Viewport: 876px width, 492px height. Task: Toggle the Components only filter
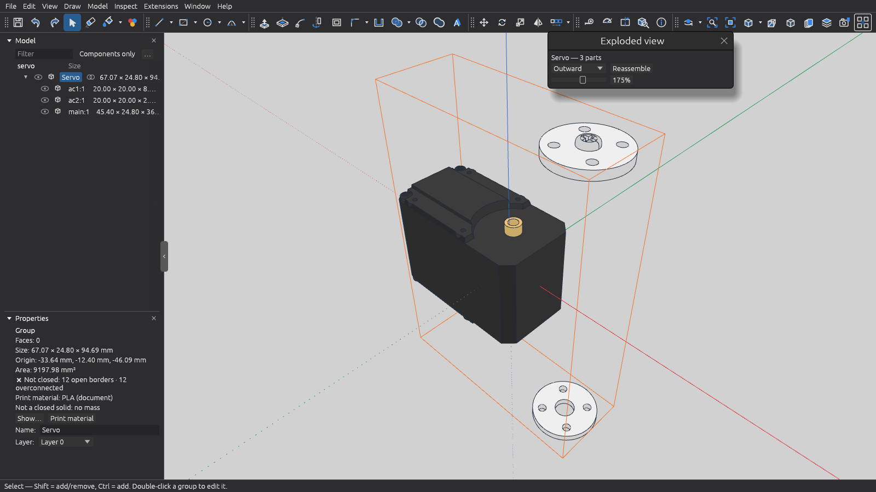pyautogui.click(x=107, y=54)
